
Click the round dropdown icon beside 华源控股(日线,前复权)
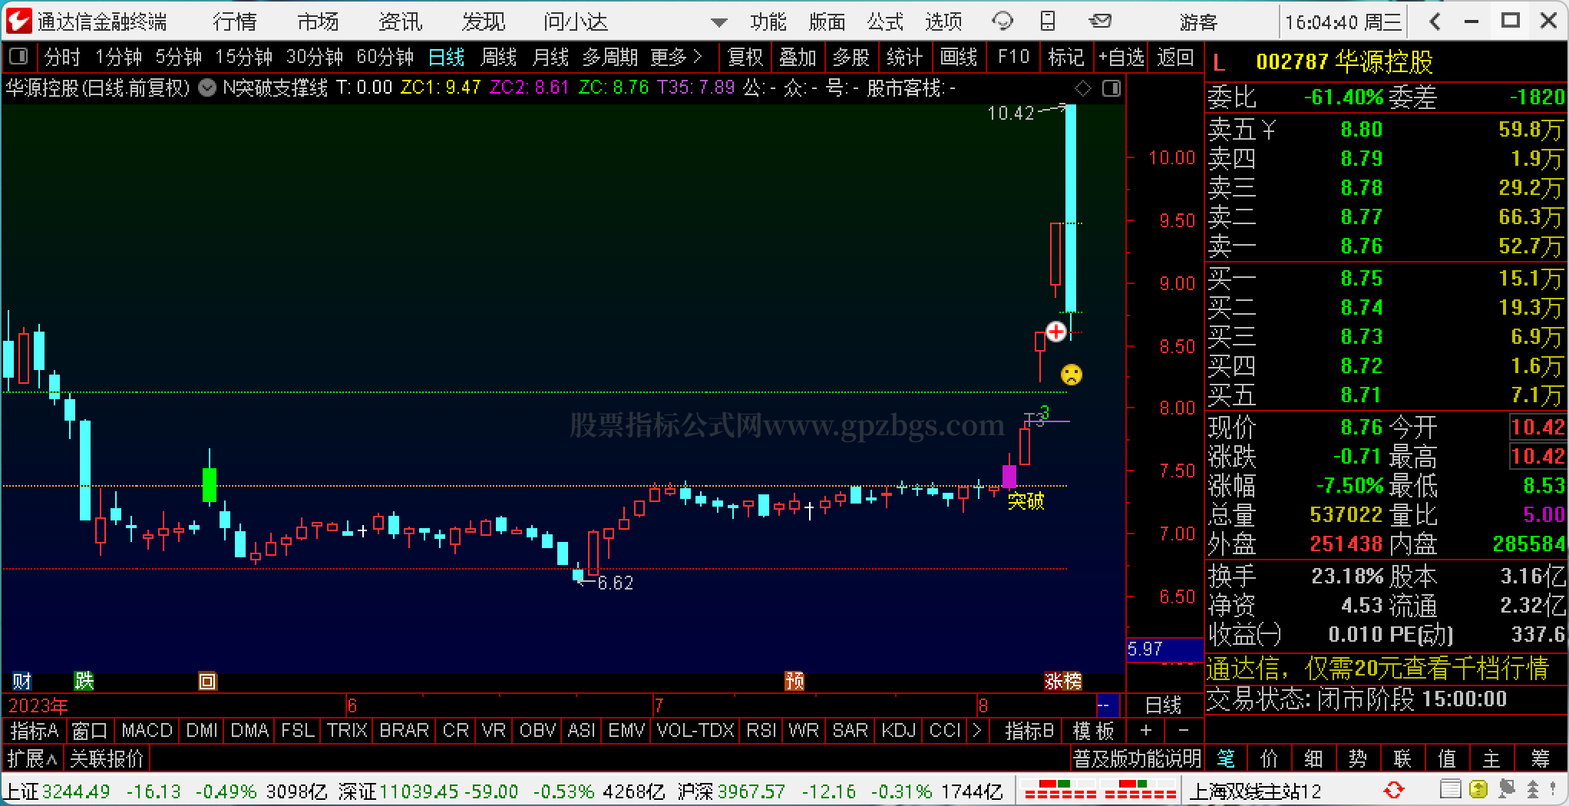tap(207, 88)
